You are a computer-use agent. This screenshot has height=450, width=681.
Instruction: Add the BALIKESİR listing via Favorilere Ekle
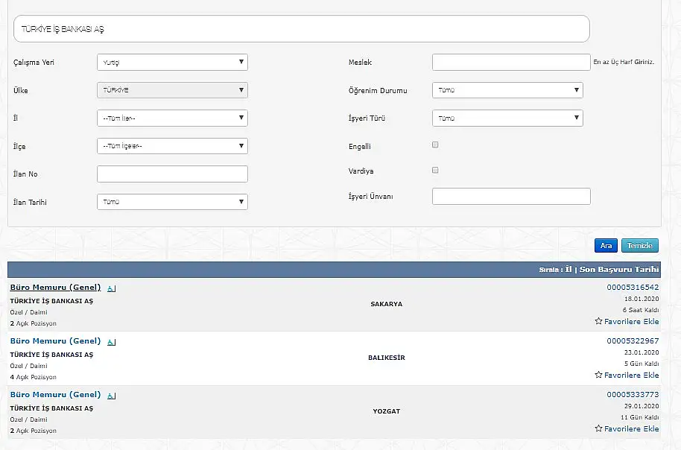(632, 375)
